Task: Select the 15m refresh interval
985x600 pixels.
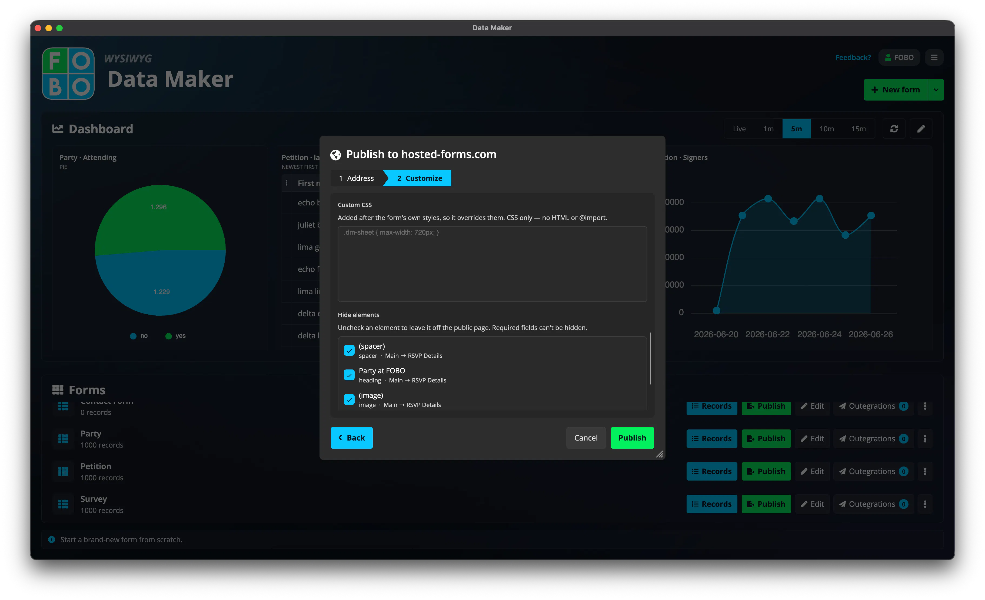Action: [x=858, y=129]
